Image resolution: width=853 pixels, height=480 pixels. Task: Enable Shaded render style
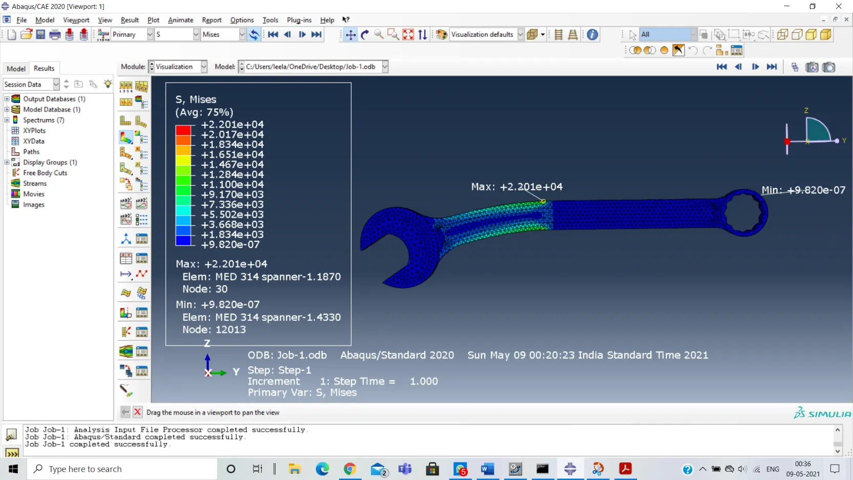pyautogui.click(x=826, y=34)
